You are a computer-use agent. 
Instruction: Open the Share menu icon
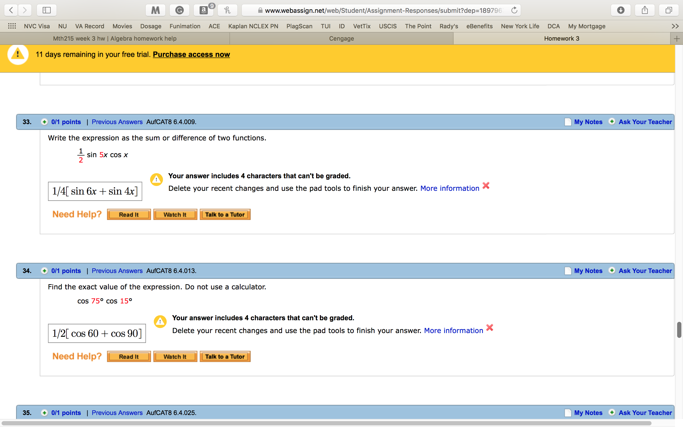[645, 10]
